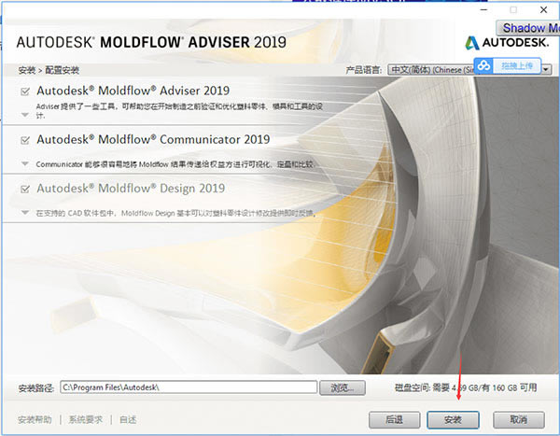Image resolution: width=560 pixels, height=436 pixels.
Task: Click the Cancel (取消) button
Action: click(519, 419)
